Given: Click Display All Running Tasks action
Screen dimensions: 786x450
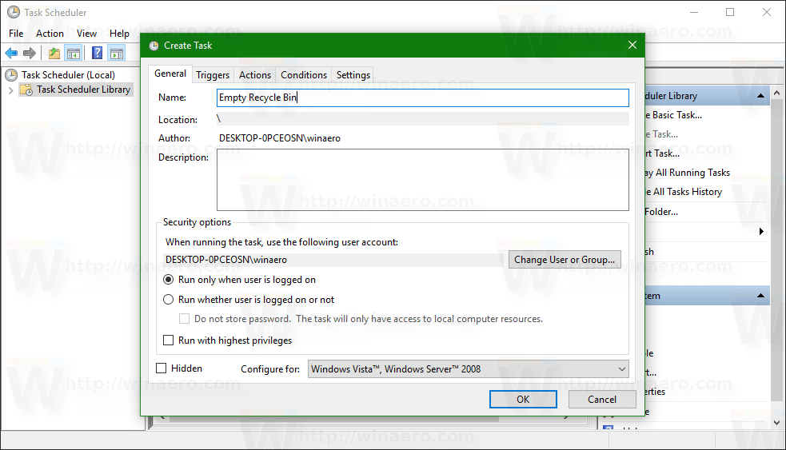Looking at the screenshot, I should click(x=687, y=173).
